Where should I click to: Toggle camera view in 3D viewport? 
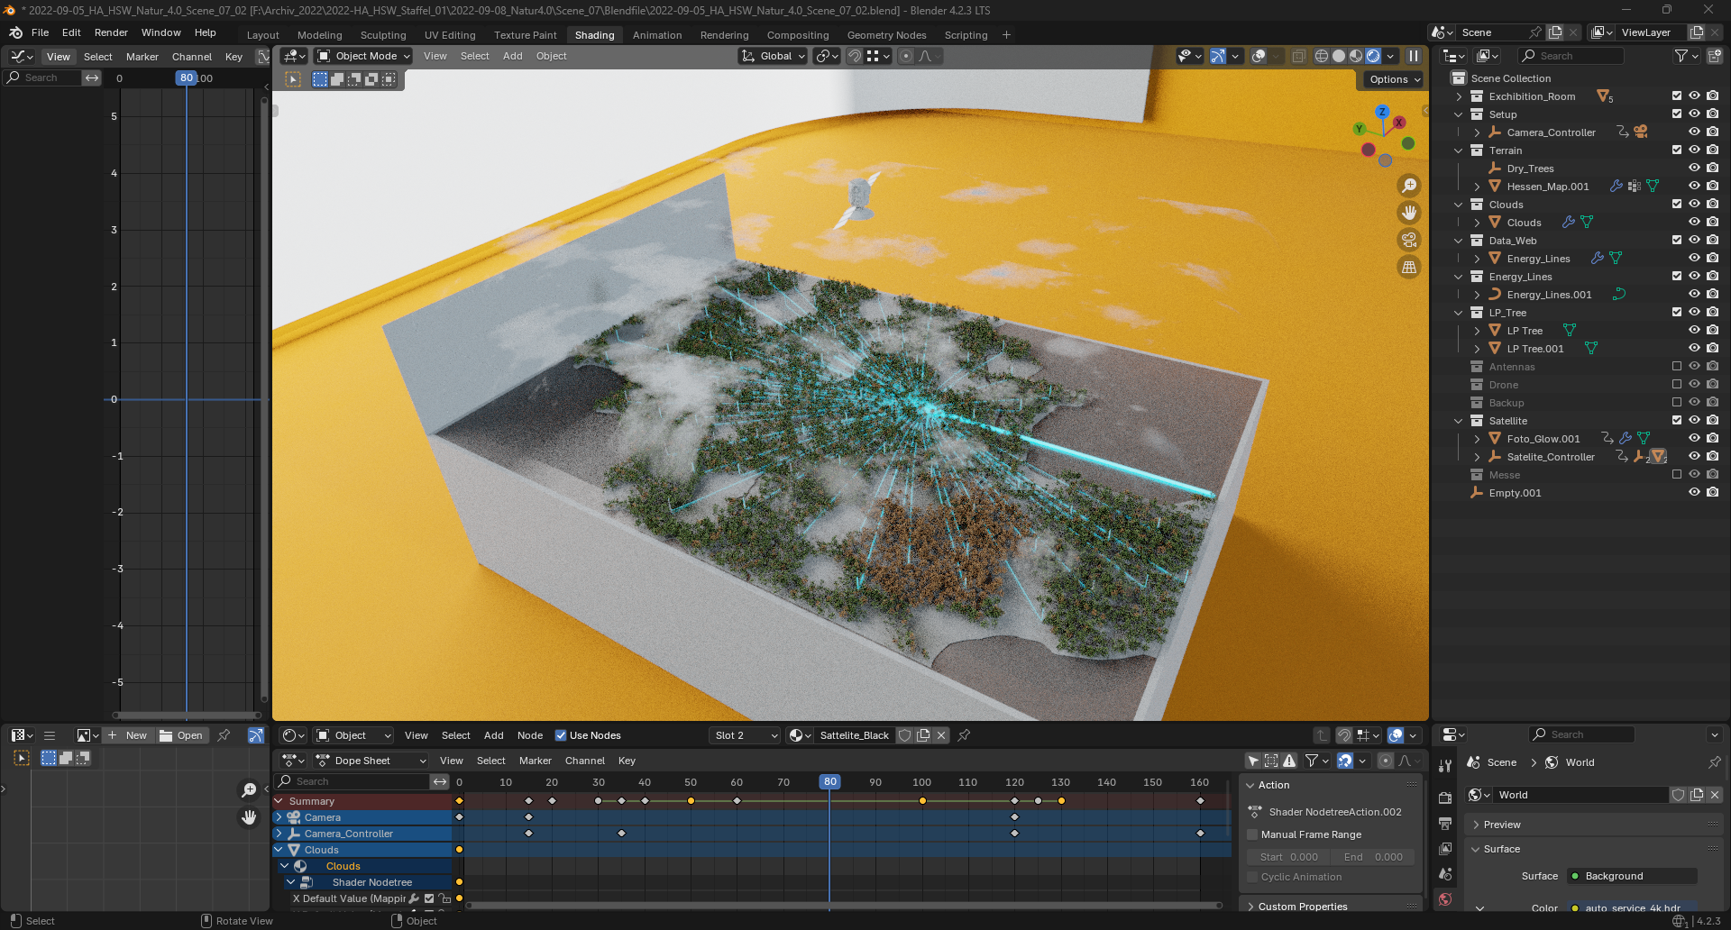1409,240
